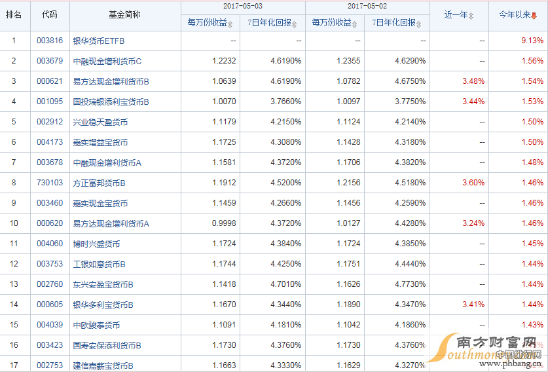
Task: Open fund code 000621
Action: click(50, 81)
